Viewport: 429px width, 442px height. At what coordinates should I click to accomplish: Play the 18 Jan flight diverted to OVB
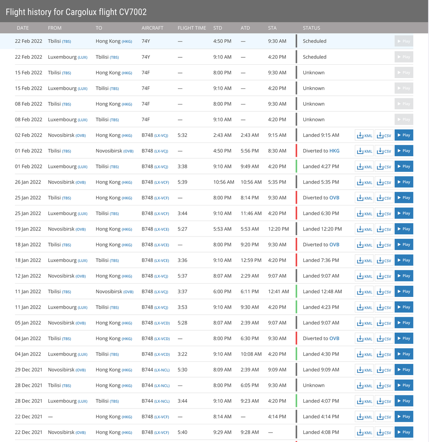[x=404, y=245]
